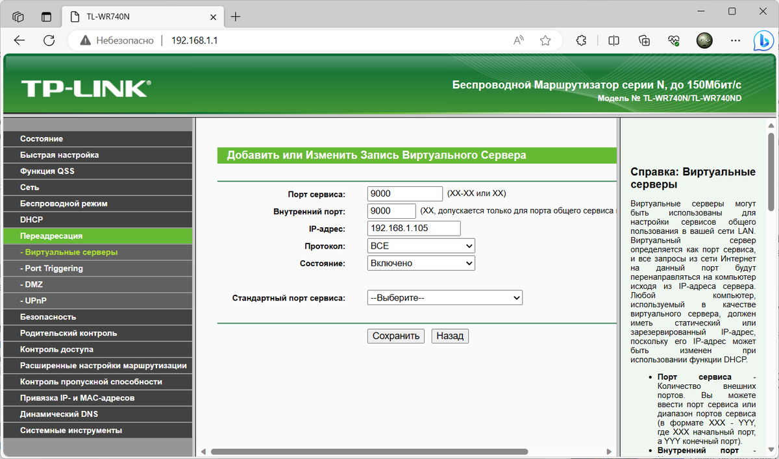The image size is (779, 459).
Task: Toggle the split screen icon
Action: click(x=613, y=40)
